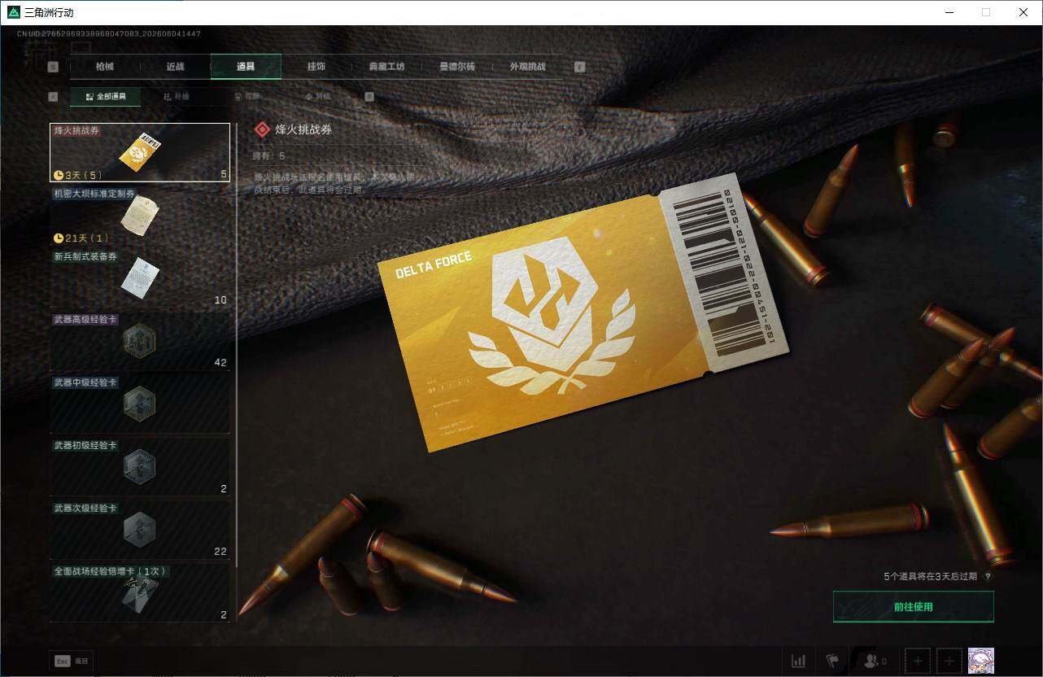This screenshot has height=677, width=1043.
Task: Open the 挂饰 tab
Action: (x=316, y=67)
